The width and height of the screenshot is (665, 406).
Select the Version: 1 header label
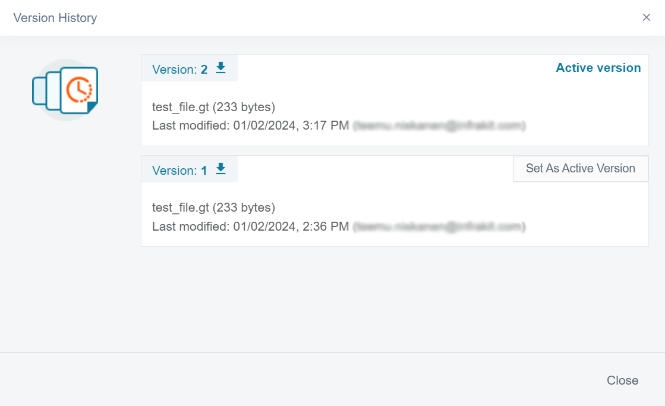[179, 171]
